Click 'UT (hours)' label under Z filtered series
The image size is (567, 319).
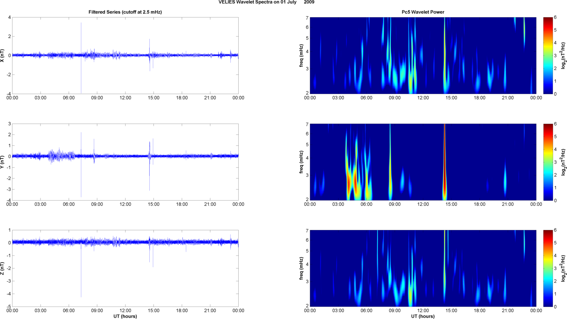[125, 316]
